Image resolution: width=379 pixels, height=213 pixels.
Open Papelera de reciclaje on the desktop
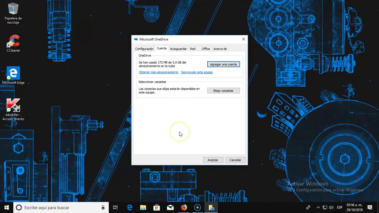point(13,14)
